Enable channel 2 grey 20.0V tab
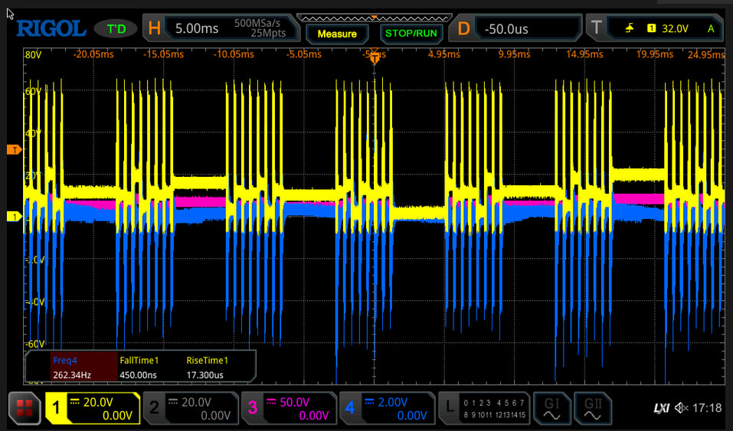The height and width of the screenshot is (431, 733). point(191,409)
